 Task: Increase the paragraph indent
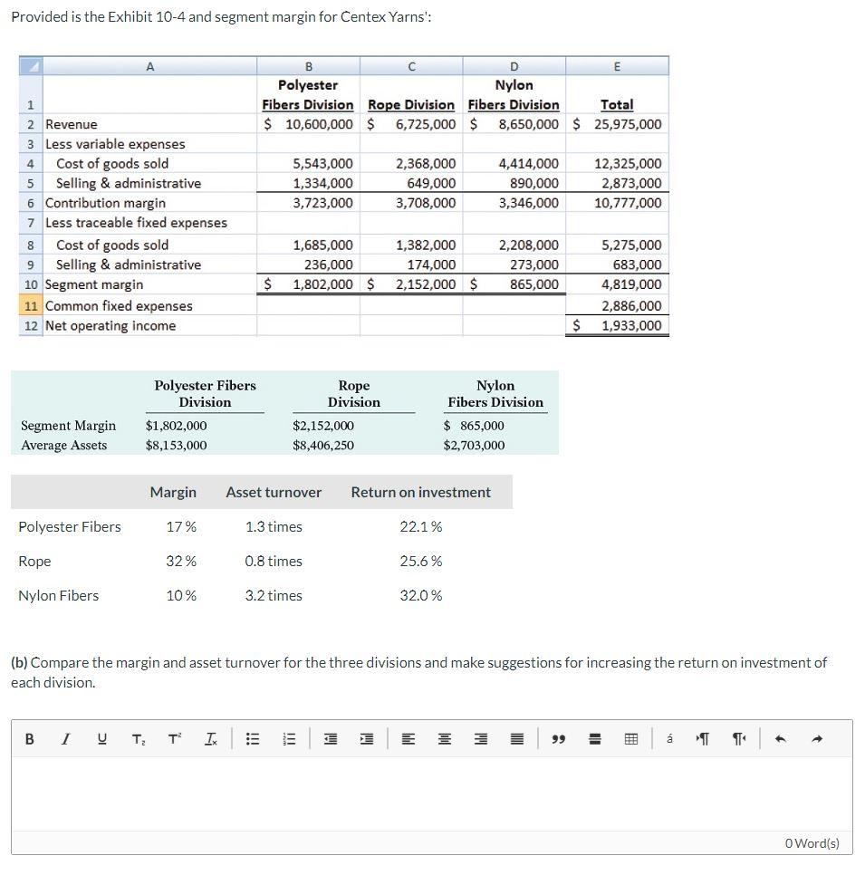pyautogui.click(x=366, y=738)
